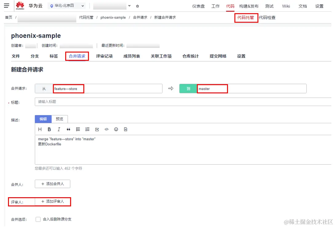Apply italic formatting in description editor
The width and height of the screenshot is (335, 227).
point(59,129)
